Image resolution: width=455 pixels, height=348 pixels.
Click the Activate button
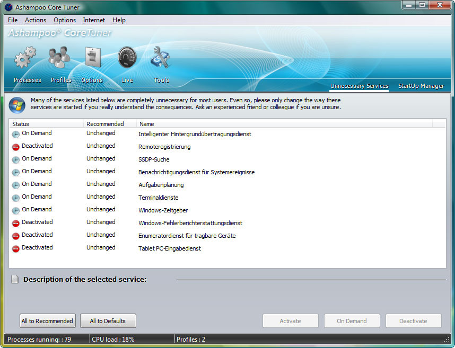pos(291,321)
